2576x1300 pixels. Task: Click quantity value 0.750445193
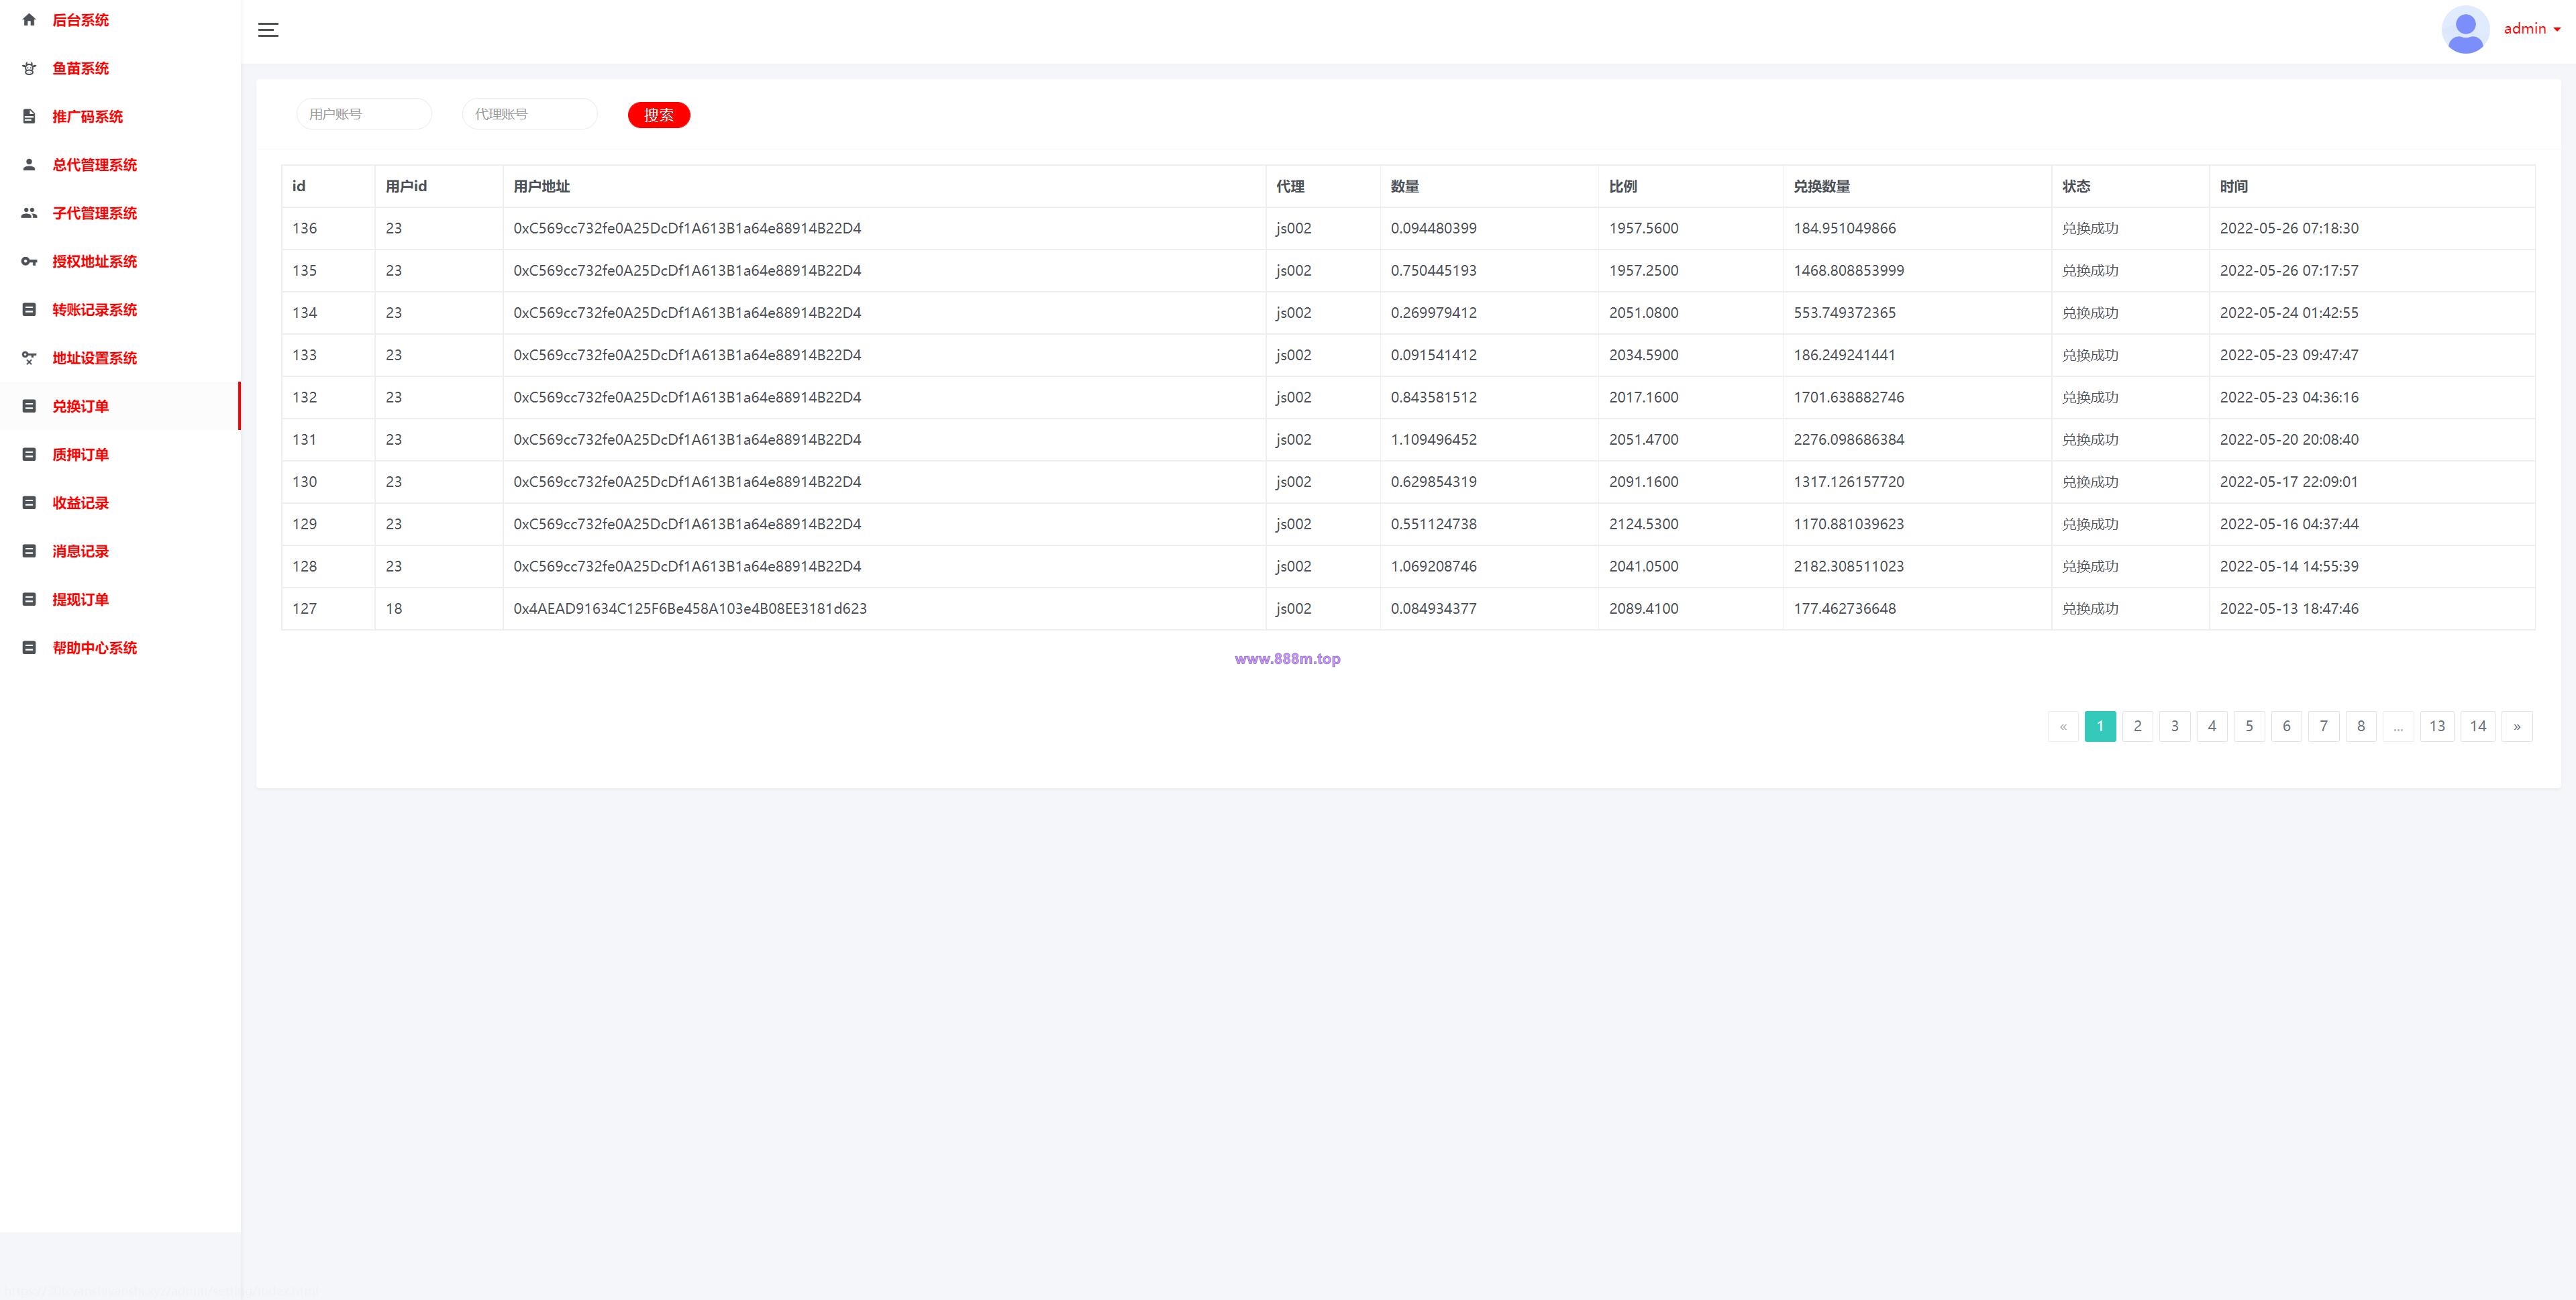pos(1433,270)
